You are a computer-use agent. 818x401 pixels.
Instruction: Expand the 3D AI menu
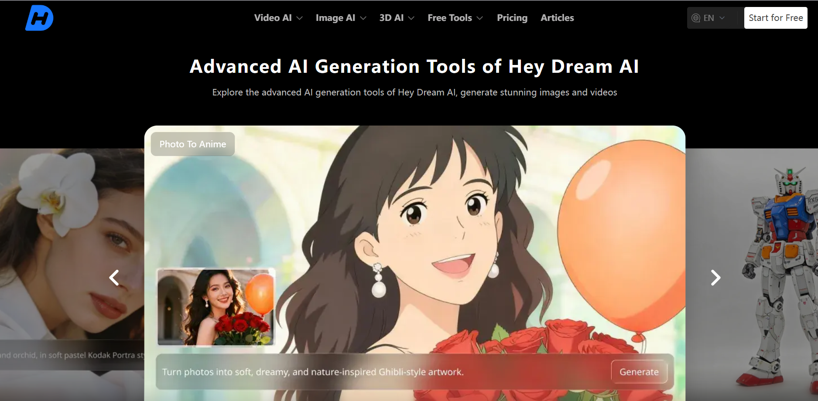397,18
